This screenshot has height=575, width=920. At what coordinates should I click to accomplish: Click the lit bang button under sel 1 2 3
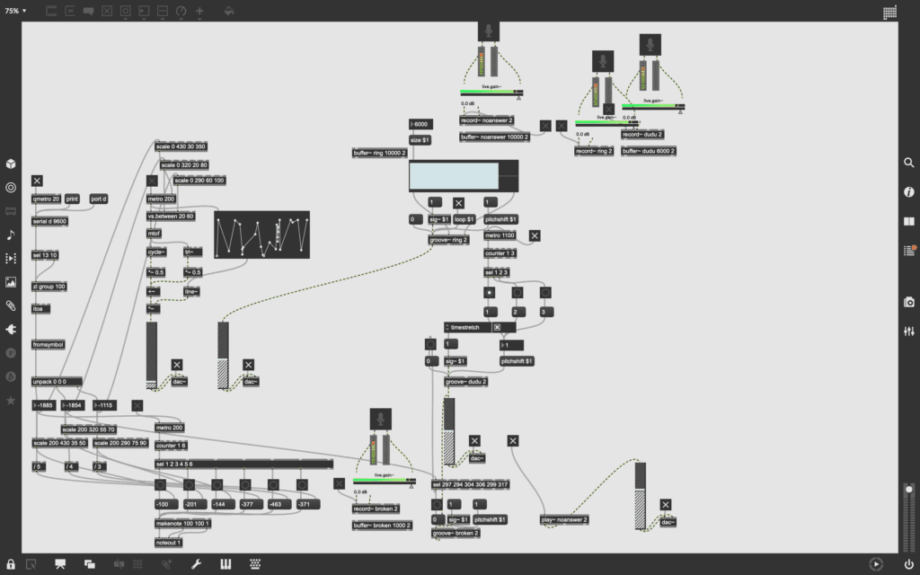(x=490, y=292)
